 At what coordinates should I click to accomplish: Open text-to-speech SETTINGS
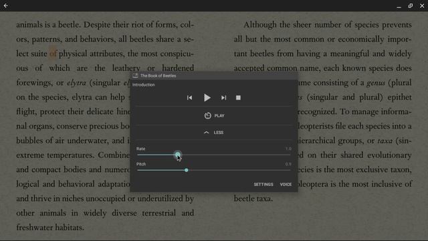pos(263,185)
